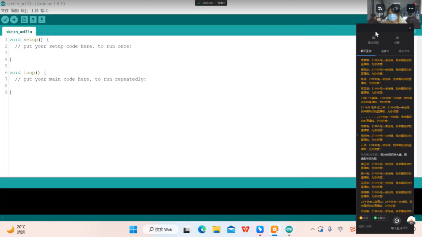Screen dimensions: 422x237
Task: Click the Verify sketch checkmark icon
Action: pyautogui.click(x=5, y=20)
